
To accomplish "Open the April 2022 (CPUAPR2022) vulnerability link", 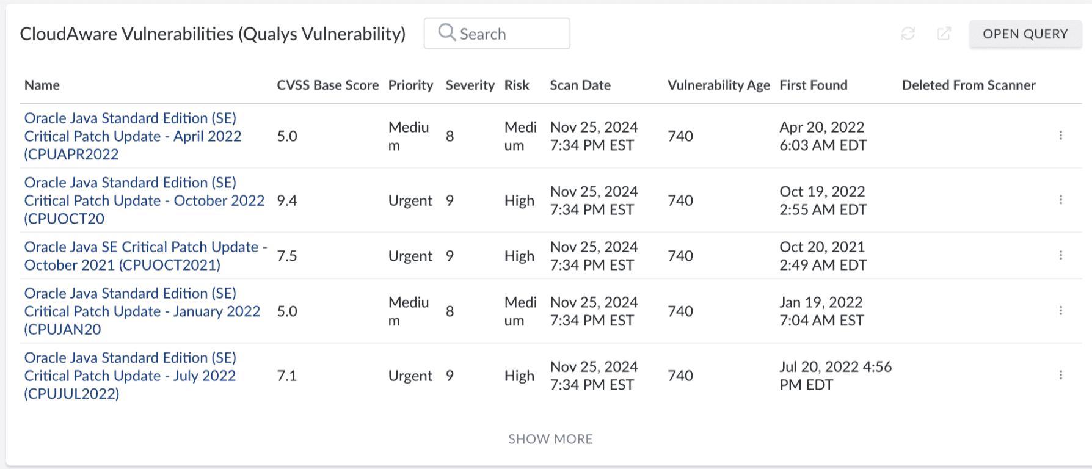I will pyautogui.click(x=133, y=136).
